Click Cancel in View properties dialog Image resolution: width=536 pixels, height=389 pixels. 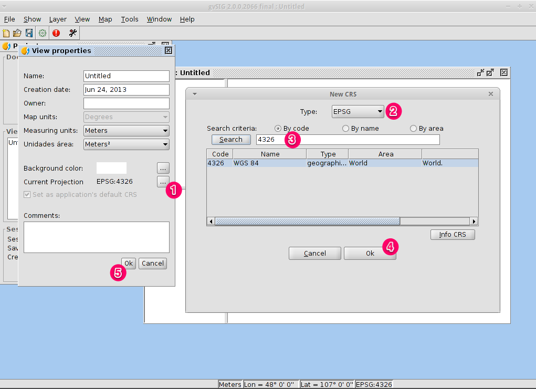153,264
